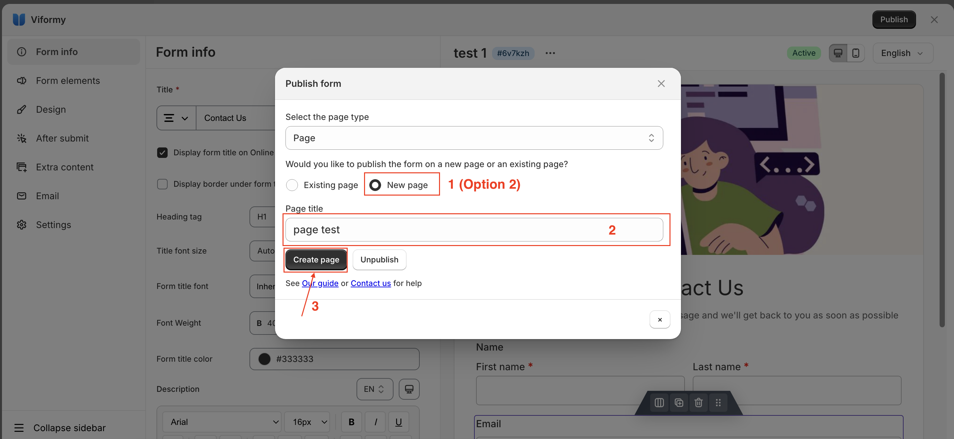
Task: Toggle Display border under form title checkbox
Action: click(162, 184)
